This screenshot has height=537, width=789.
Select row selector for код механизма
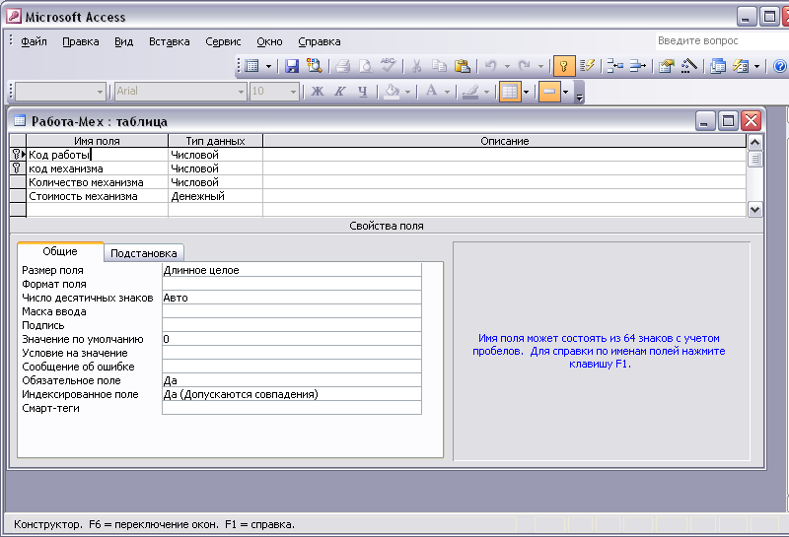click(x=18, y=168)
